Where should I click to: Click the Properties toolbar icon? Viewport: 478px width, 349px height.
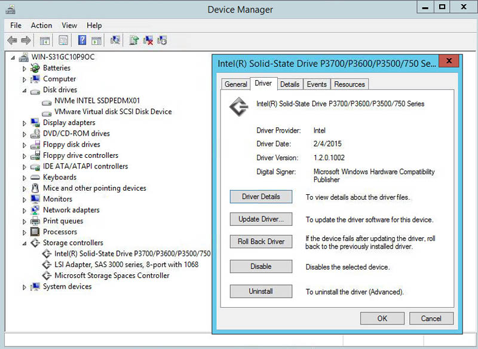point(63,41)
